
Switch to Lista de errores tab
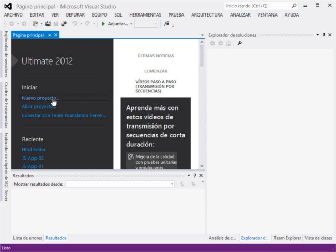coord(27,238)
